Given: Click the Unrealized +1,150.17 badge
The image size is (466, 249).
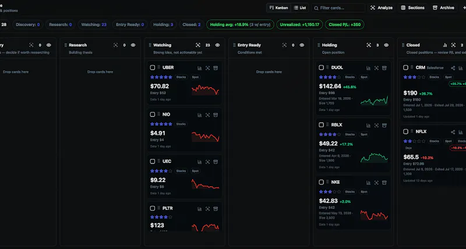Looking at the screenshot, I should pos(299,24).
